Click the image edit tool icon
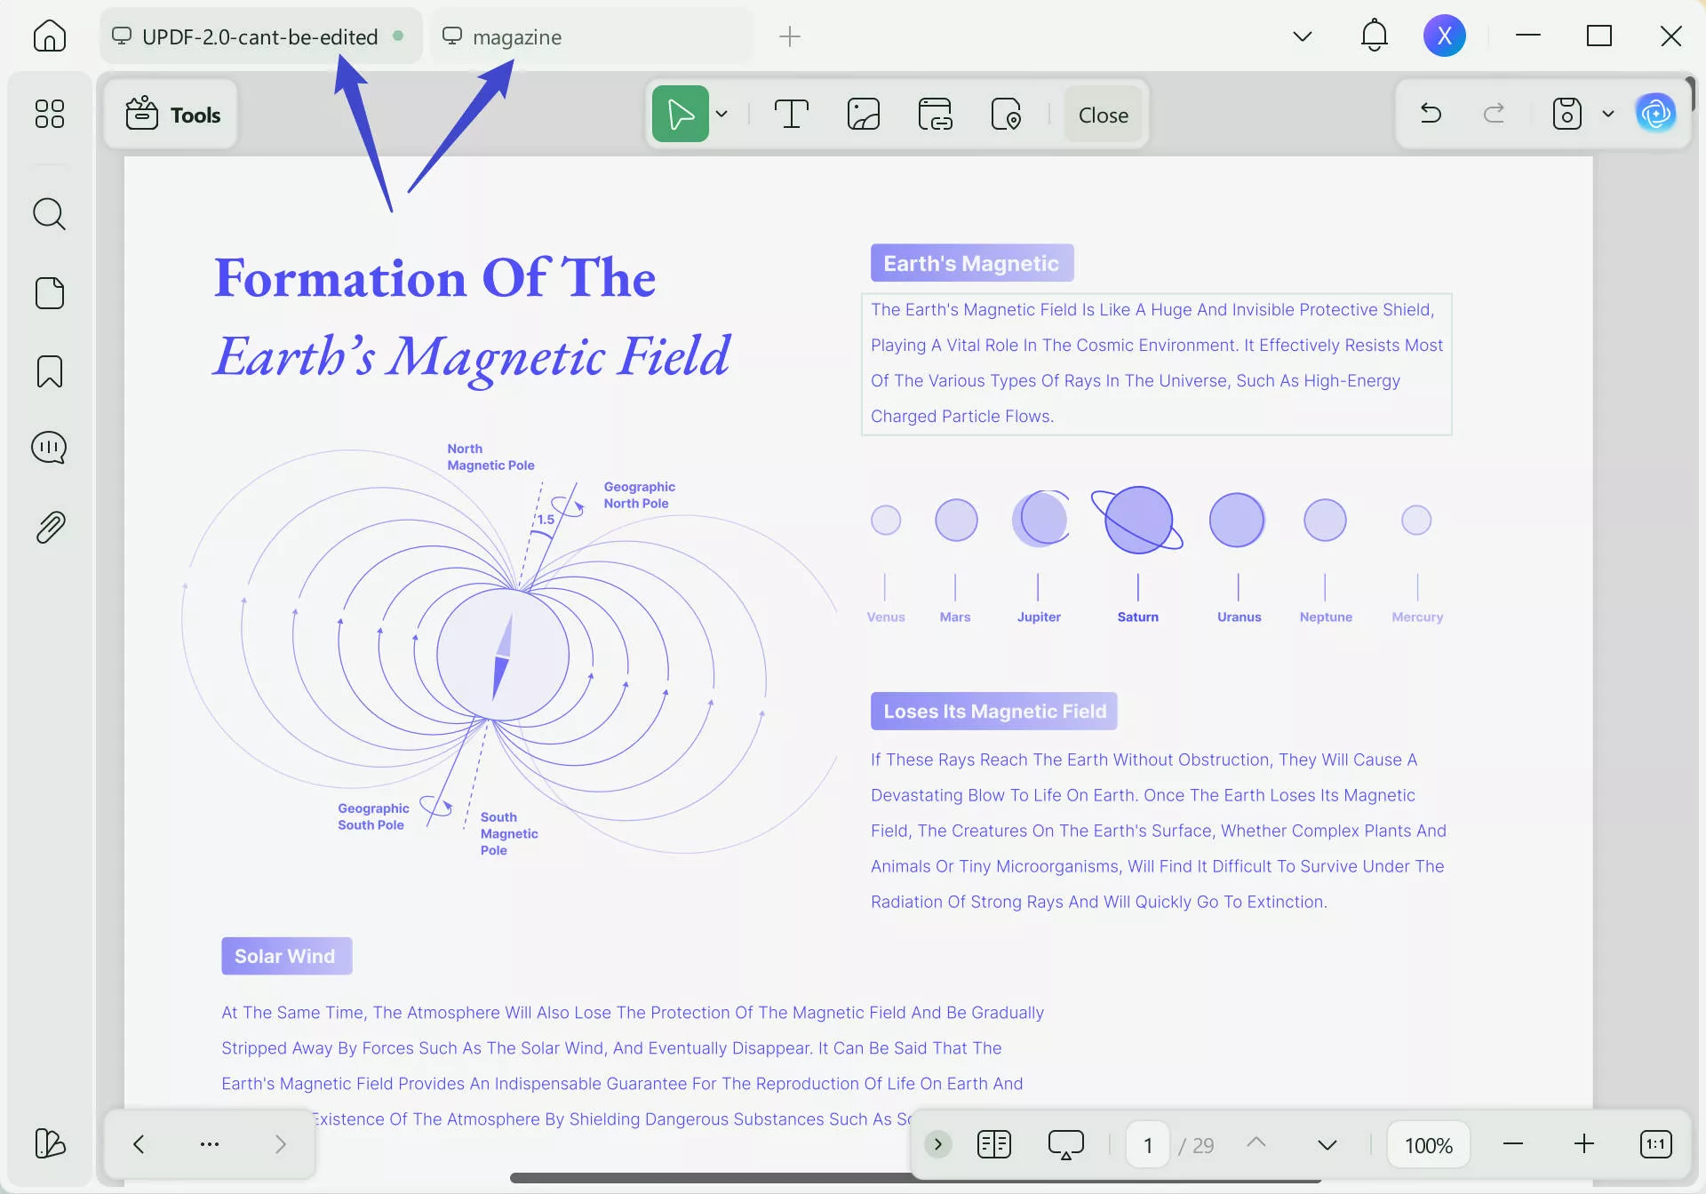This screenshot has height=1194, width=1706. click(x=863, y=115)
